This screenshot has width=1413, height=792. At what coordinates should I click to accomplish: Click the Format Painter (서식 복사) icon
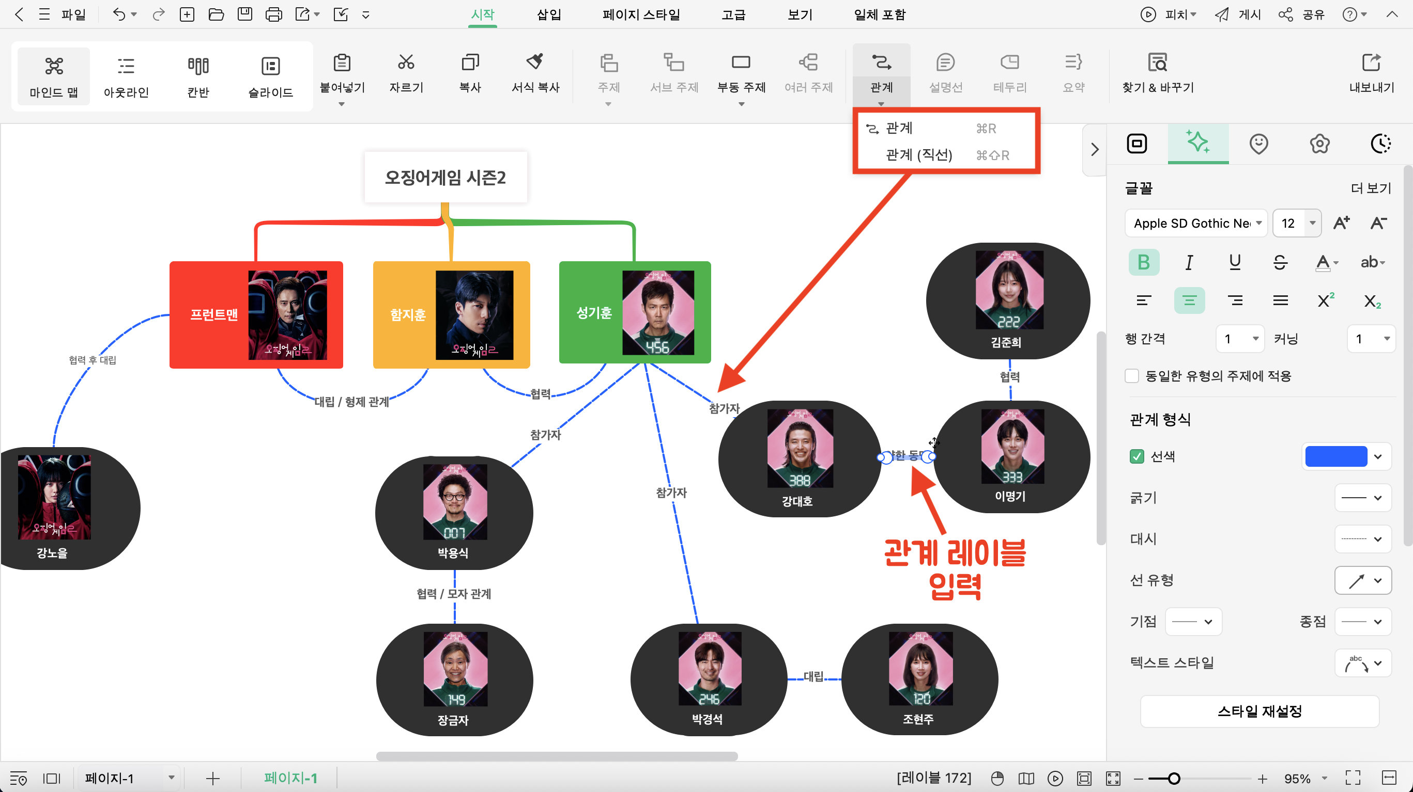[x=535, y=62]
